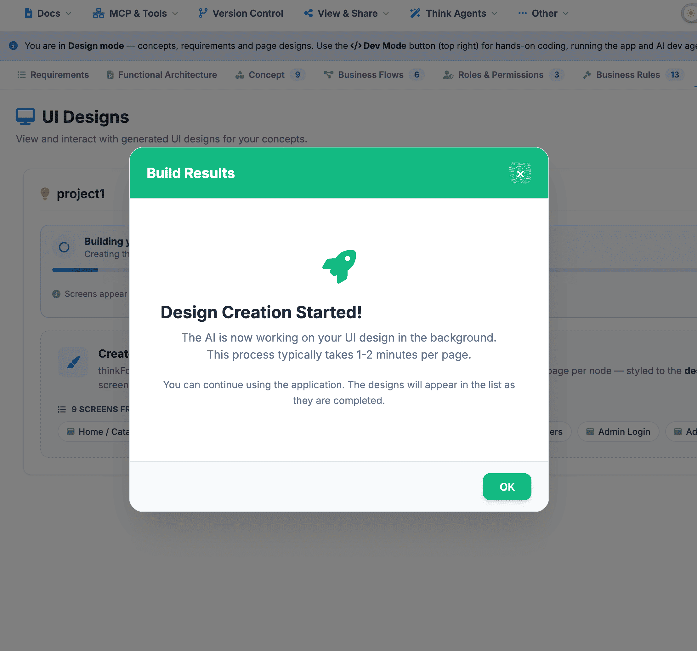Click the UI Designs monitor icon
Image resolution: width=697 pixels, height=651 pixels.
pyautogui.click(x=25, y=117)
